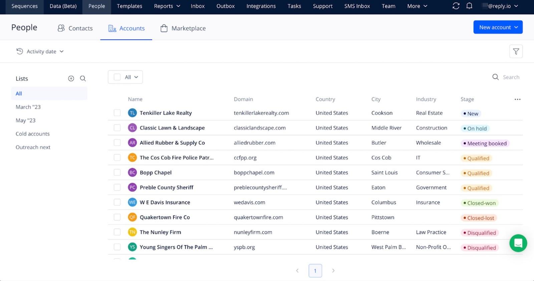The height and width of the screenshot is (281, 534).
Task: Switch to the Marketplace tab
Action: 183,28
